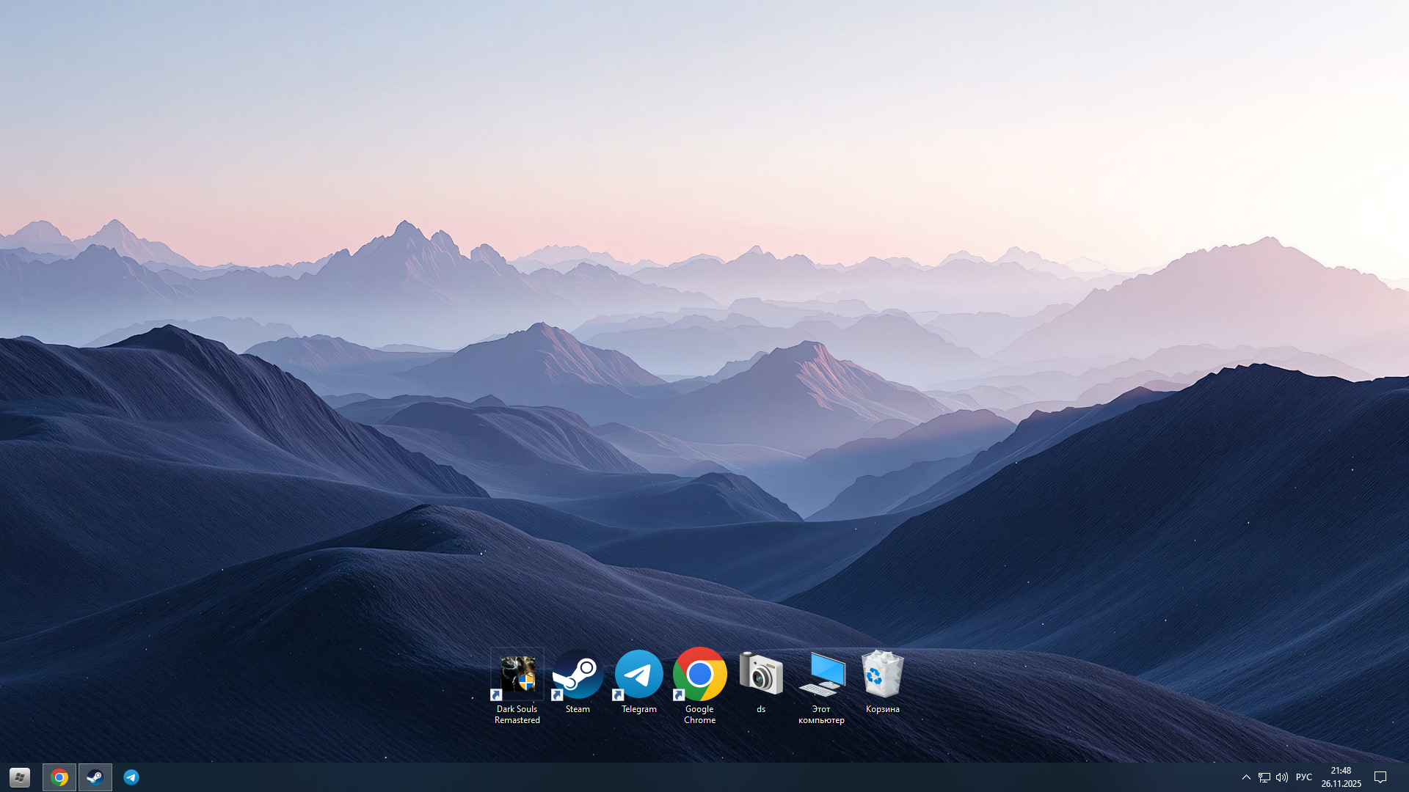Select the 'Этот компьютер' computer icon
This screenshot has height=792, width=1409.
click(x=822, y=674)
